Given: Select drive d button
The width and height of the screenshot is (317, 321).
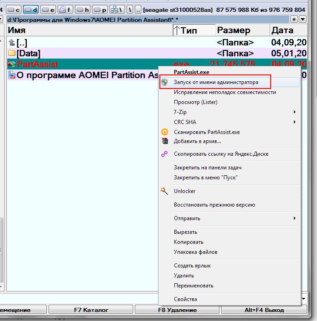Looking at the screenshot, I should point(31,10).
